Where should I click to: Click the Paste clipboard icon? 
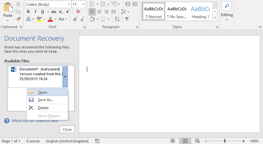[8, 7]
